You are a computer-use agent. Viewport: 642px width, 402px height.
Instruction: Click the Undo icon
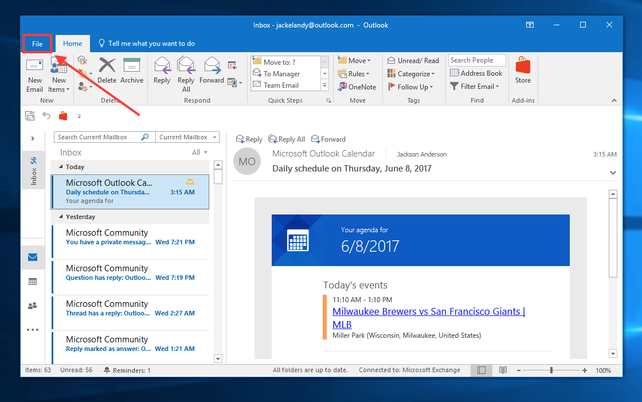click(x=46, y=116)
